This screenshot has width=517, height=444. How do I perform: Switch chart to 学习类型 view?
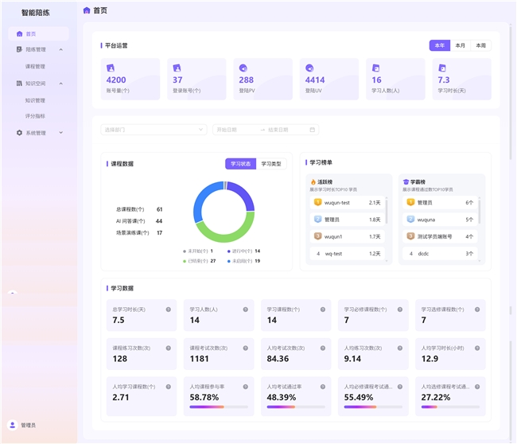271,164
